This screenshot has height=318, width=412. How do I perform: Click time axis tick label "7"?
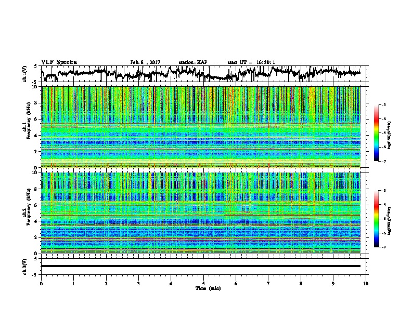coord(268,284)
